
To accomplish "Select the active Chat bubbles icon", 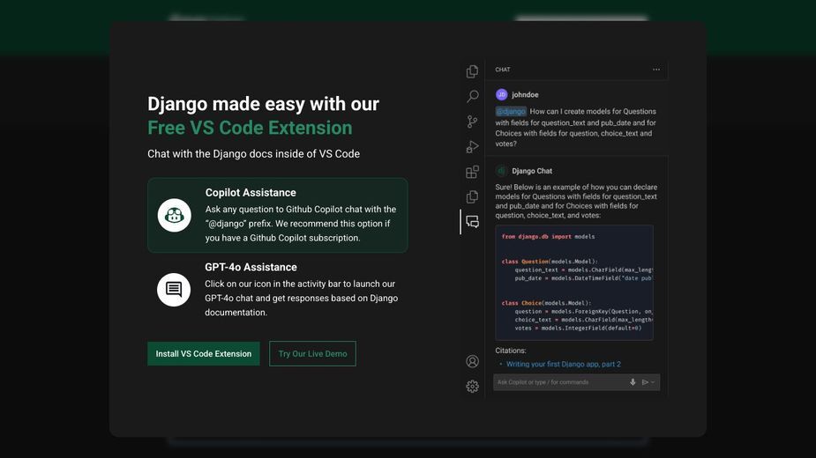I will coord(472,222).
